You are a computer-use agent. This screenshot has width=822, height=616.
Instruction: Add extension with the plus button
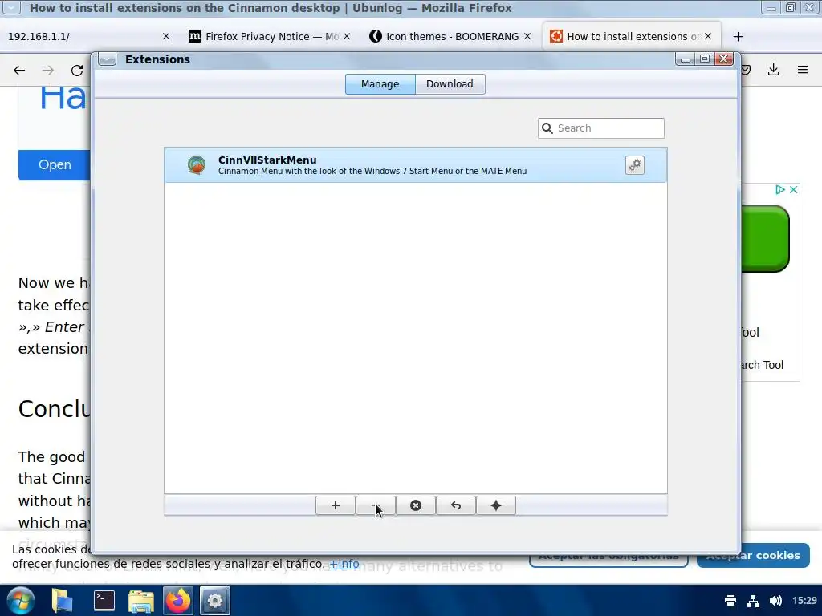click(x=336, y=505)
